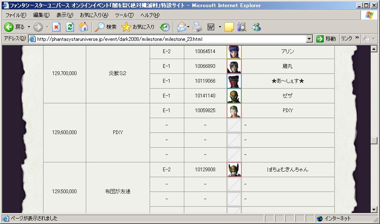Go to the Home page icon

click(x=83, y=27)
